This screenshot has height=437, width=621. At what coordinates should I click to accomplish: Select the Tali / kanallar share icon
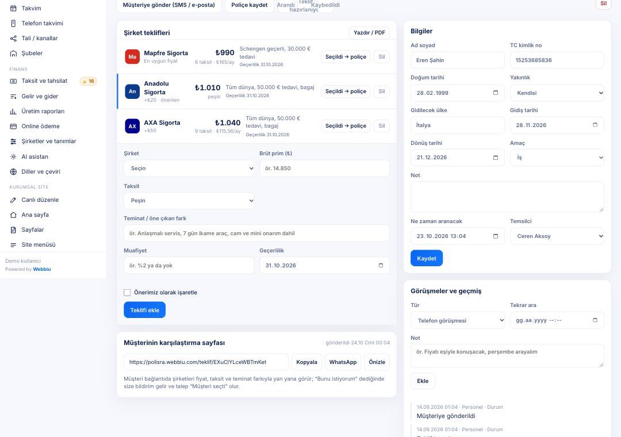tap(13, 39)
